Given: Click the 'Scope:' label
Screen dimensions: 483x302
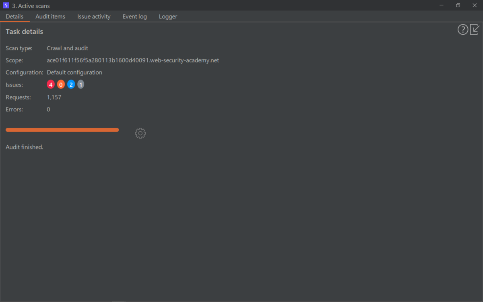Looking at the screenshot, I should tap(14, 60).
